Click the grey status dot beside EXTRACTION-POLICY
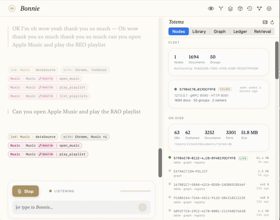 point(170,171)
